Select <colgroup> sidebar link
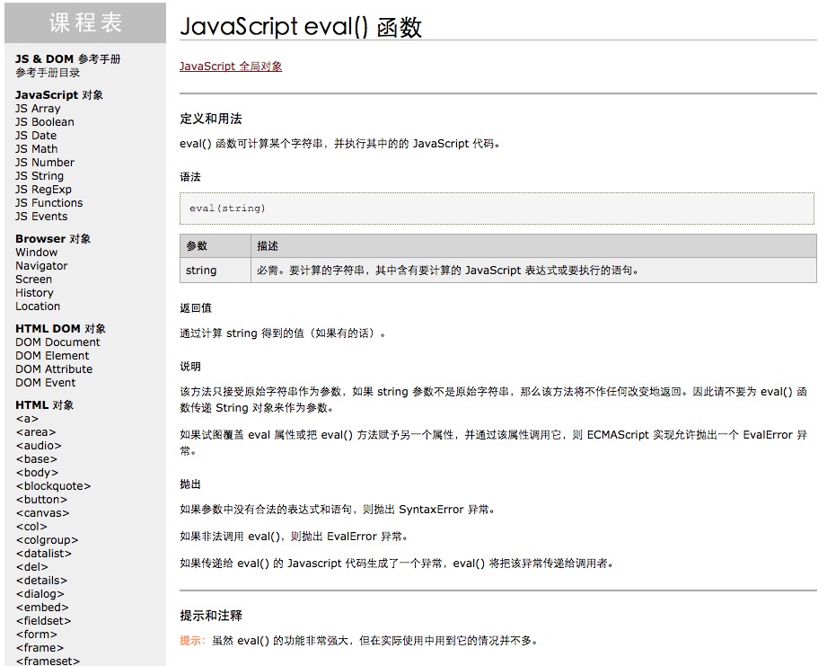The image size is (827, 666). 48,540
